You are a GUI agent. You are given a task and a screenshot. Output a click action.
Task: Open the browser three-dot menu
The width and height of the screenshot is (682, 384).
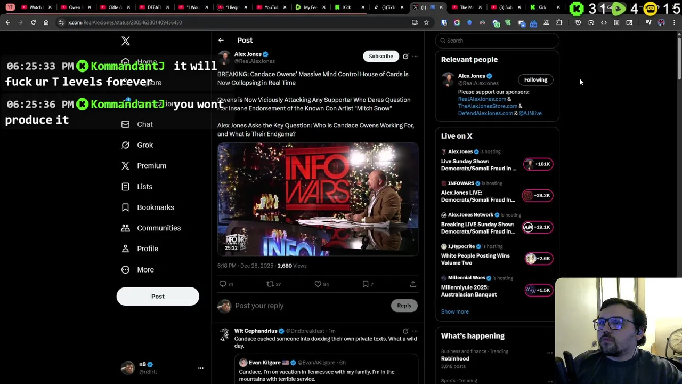click(675, 22)
